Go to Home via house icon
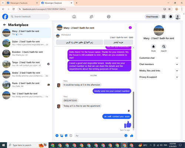 (74, 17)
